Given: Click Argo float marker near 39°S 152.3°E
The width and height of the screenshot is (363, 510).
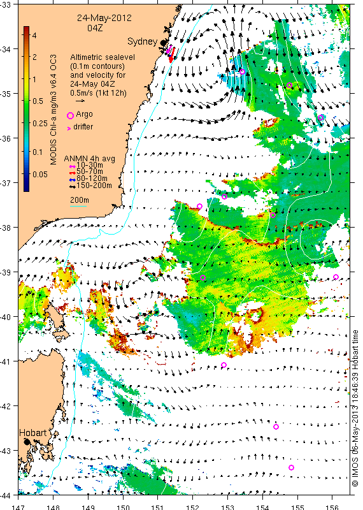Looking at the screenshot, I should 203,278.
